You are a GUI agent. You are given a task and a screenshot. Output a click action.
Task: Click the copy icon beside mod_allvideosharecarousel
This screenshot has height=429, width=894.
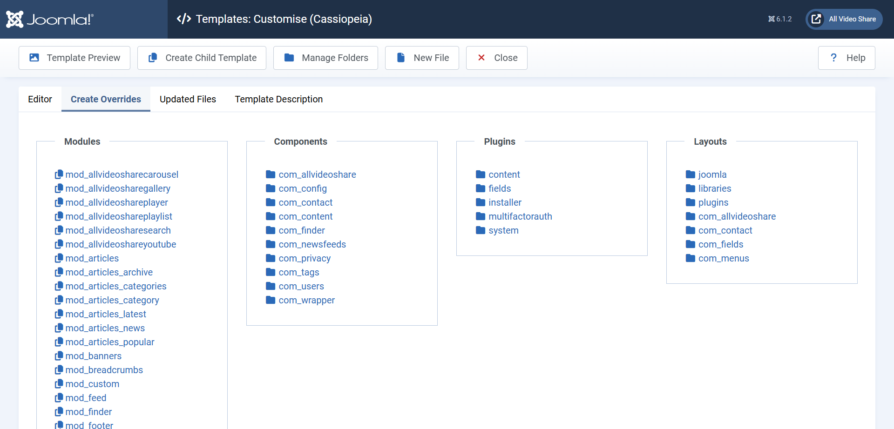click(59, 174)
